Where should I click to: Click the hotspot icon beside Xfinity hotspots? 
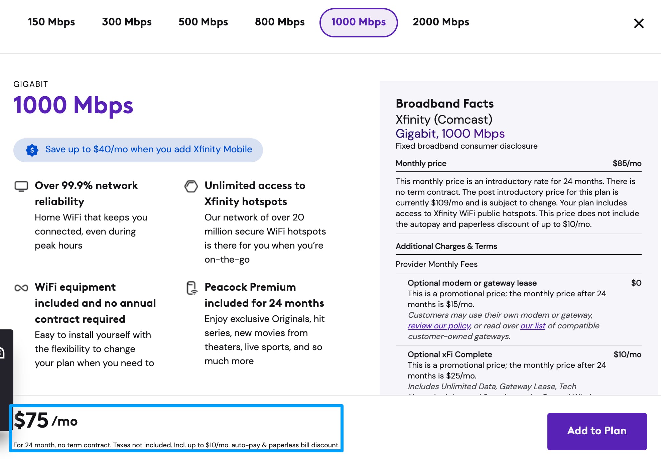(x=191, y=186)
